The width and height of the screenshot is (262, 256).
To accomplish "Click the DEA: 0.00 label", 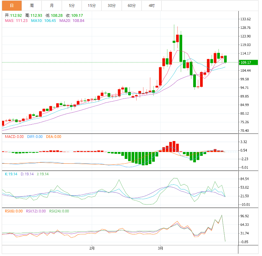I will (x=53, y=137).
